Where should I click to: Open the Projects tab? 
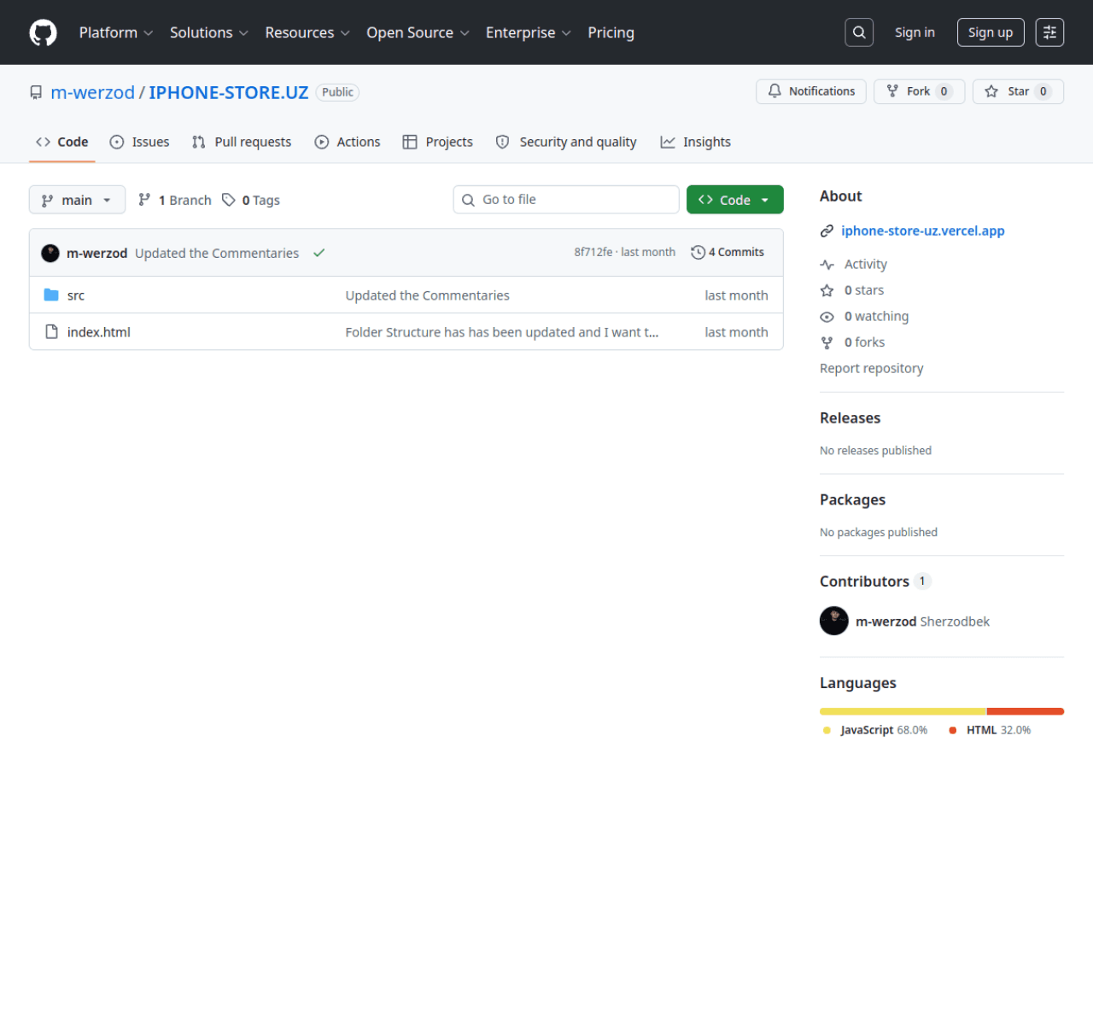point(438,142)
